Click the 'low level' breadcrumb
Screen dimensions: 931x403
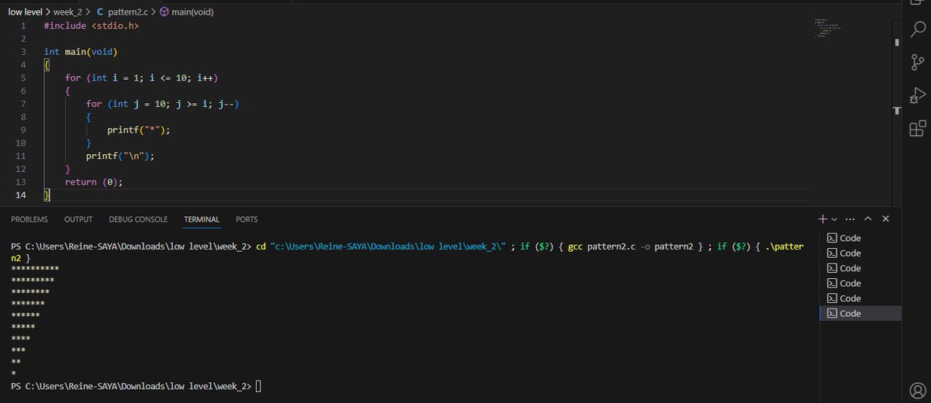pyautogui.click(x=25, y=12)
